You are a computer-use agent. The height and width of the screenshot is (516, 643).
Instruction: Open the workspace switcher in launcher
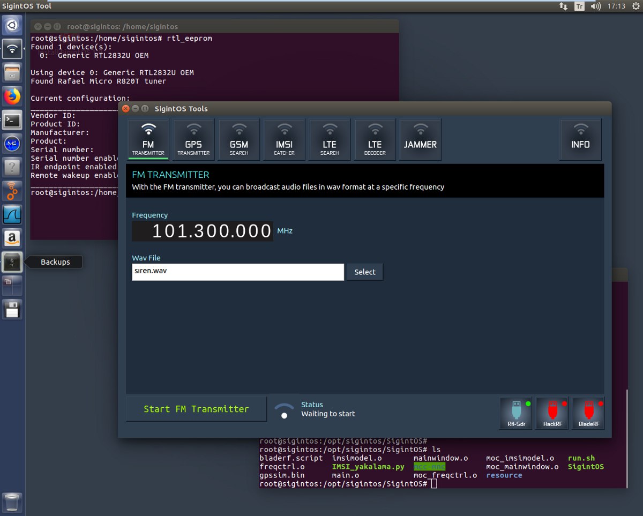point(13,285)
